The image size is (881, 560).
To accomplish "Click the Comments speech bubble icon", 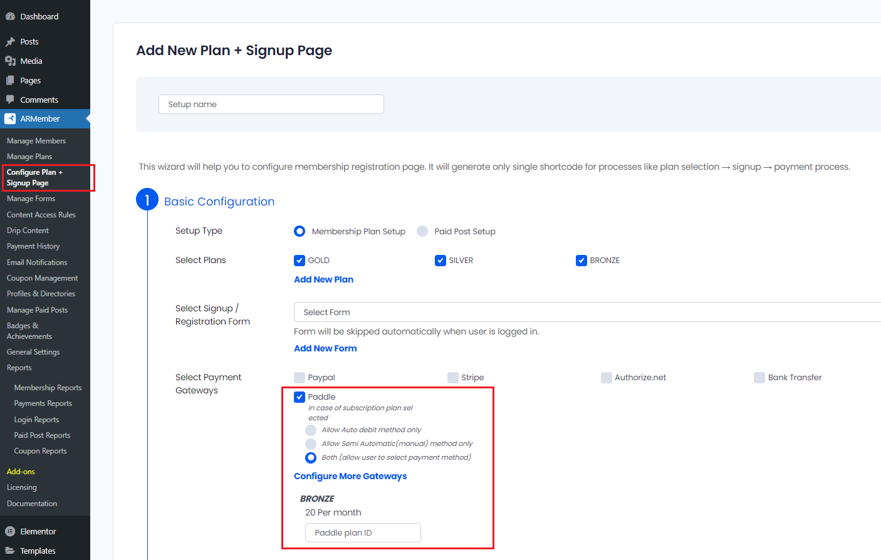I will point(10,100).
